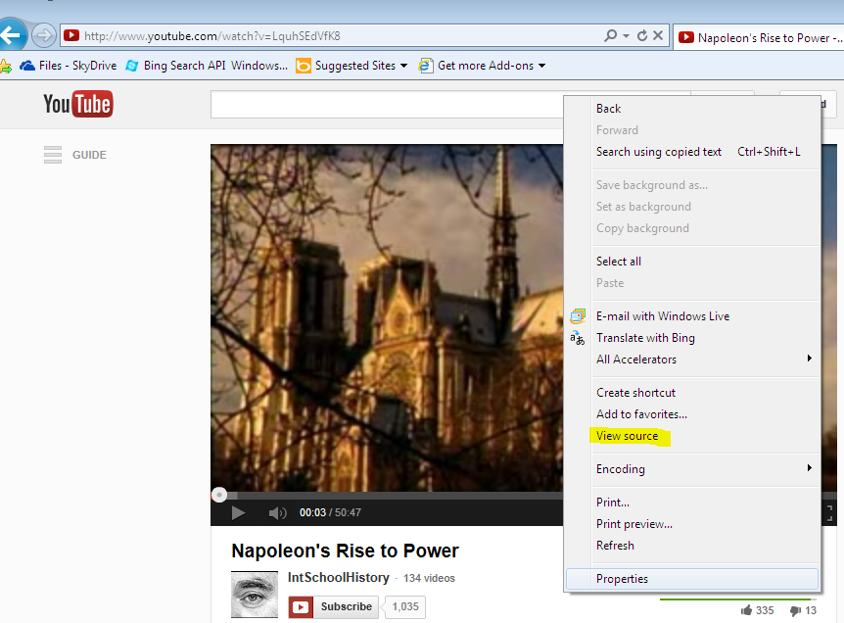Click the GUIDE label
The image size is (844, 623).
point(89,155)
